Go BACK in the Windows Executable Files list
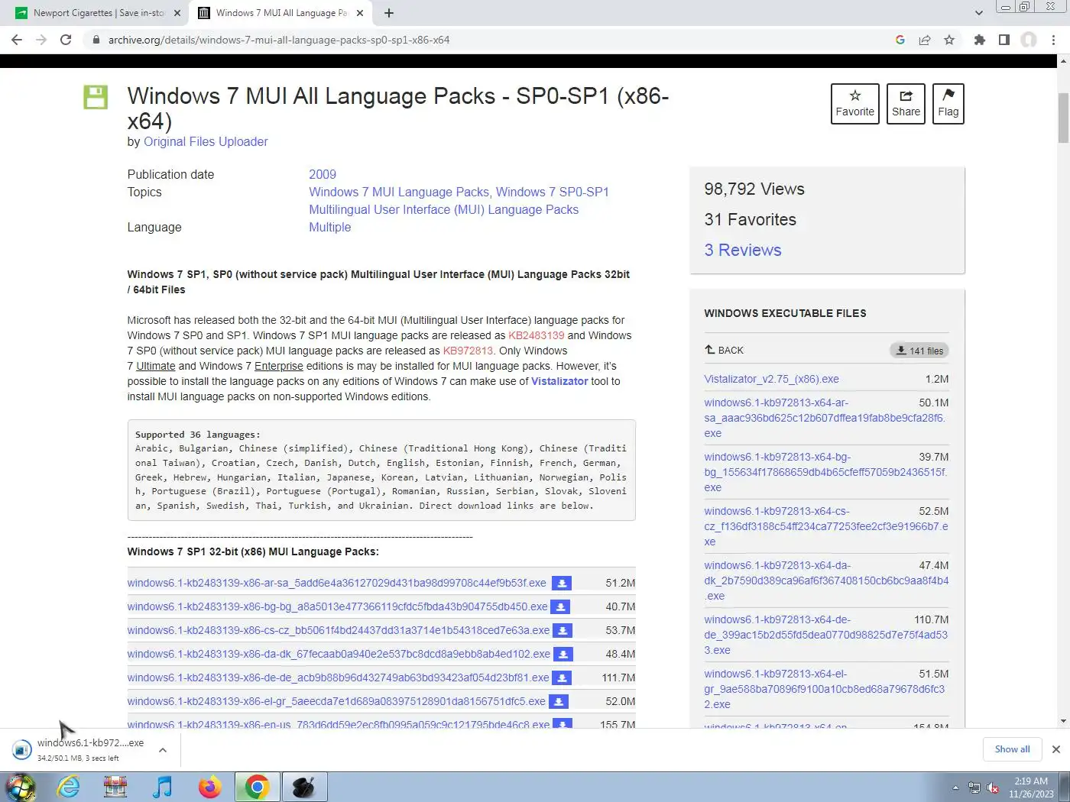The width and height of the screenshot is (1070, 802). click(724, 350)
